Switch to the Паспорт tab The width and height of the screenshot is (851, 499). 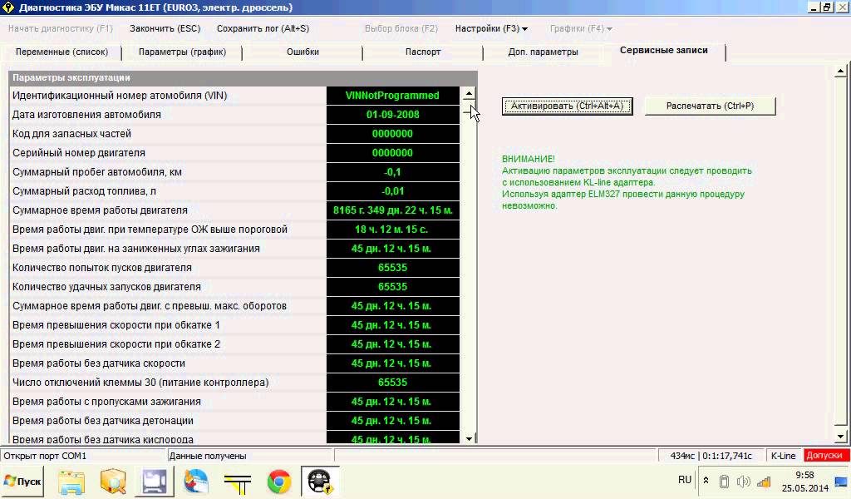(x=423, y=52)
